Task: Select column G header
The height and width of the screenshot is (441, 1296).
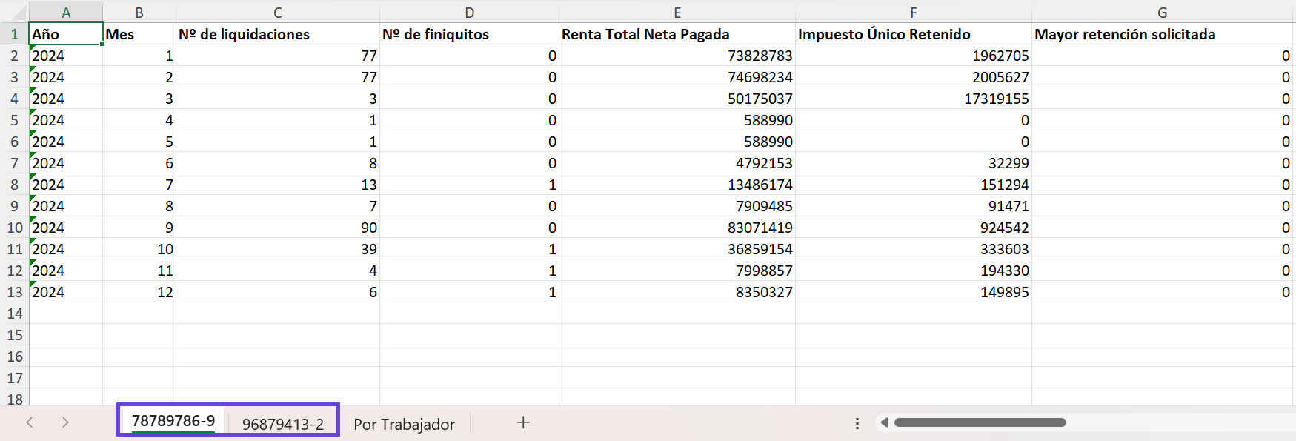Action: [1162, 12]
